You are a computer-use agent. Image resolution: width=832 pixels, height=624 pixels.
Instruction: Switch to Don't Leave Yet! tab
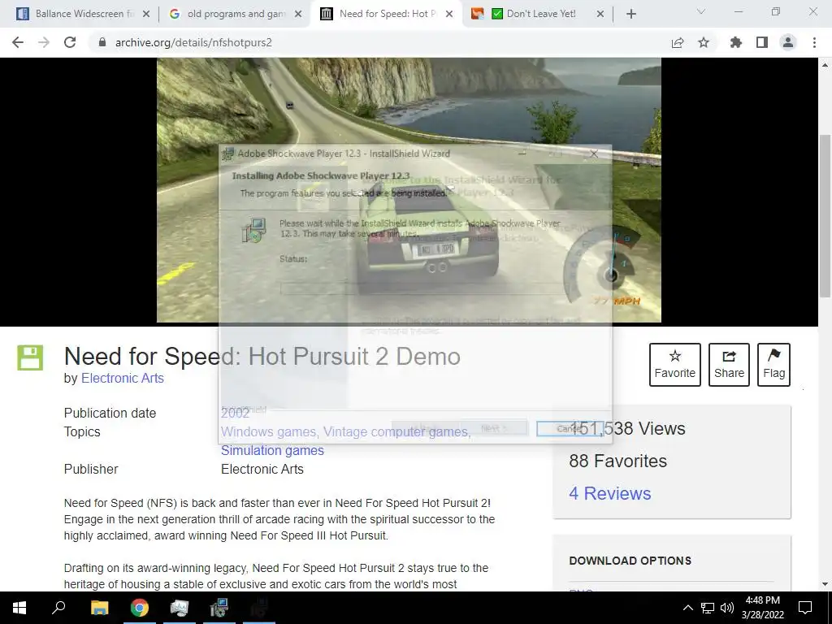(x=535, y=14)
